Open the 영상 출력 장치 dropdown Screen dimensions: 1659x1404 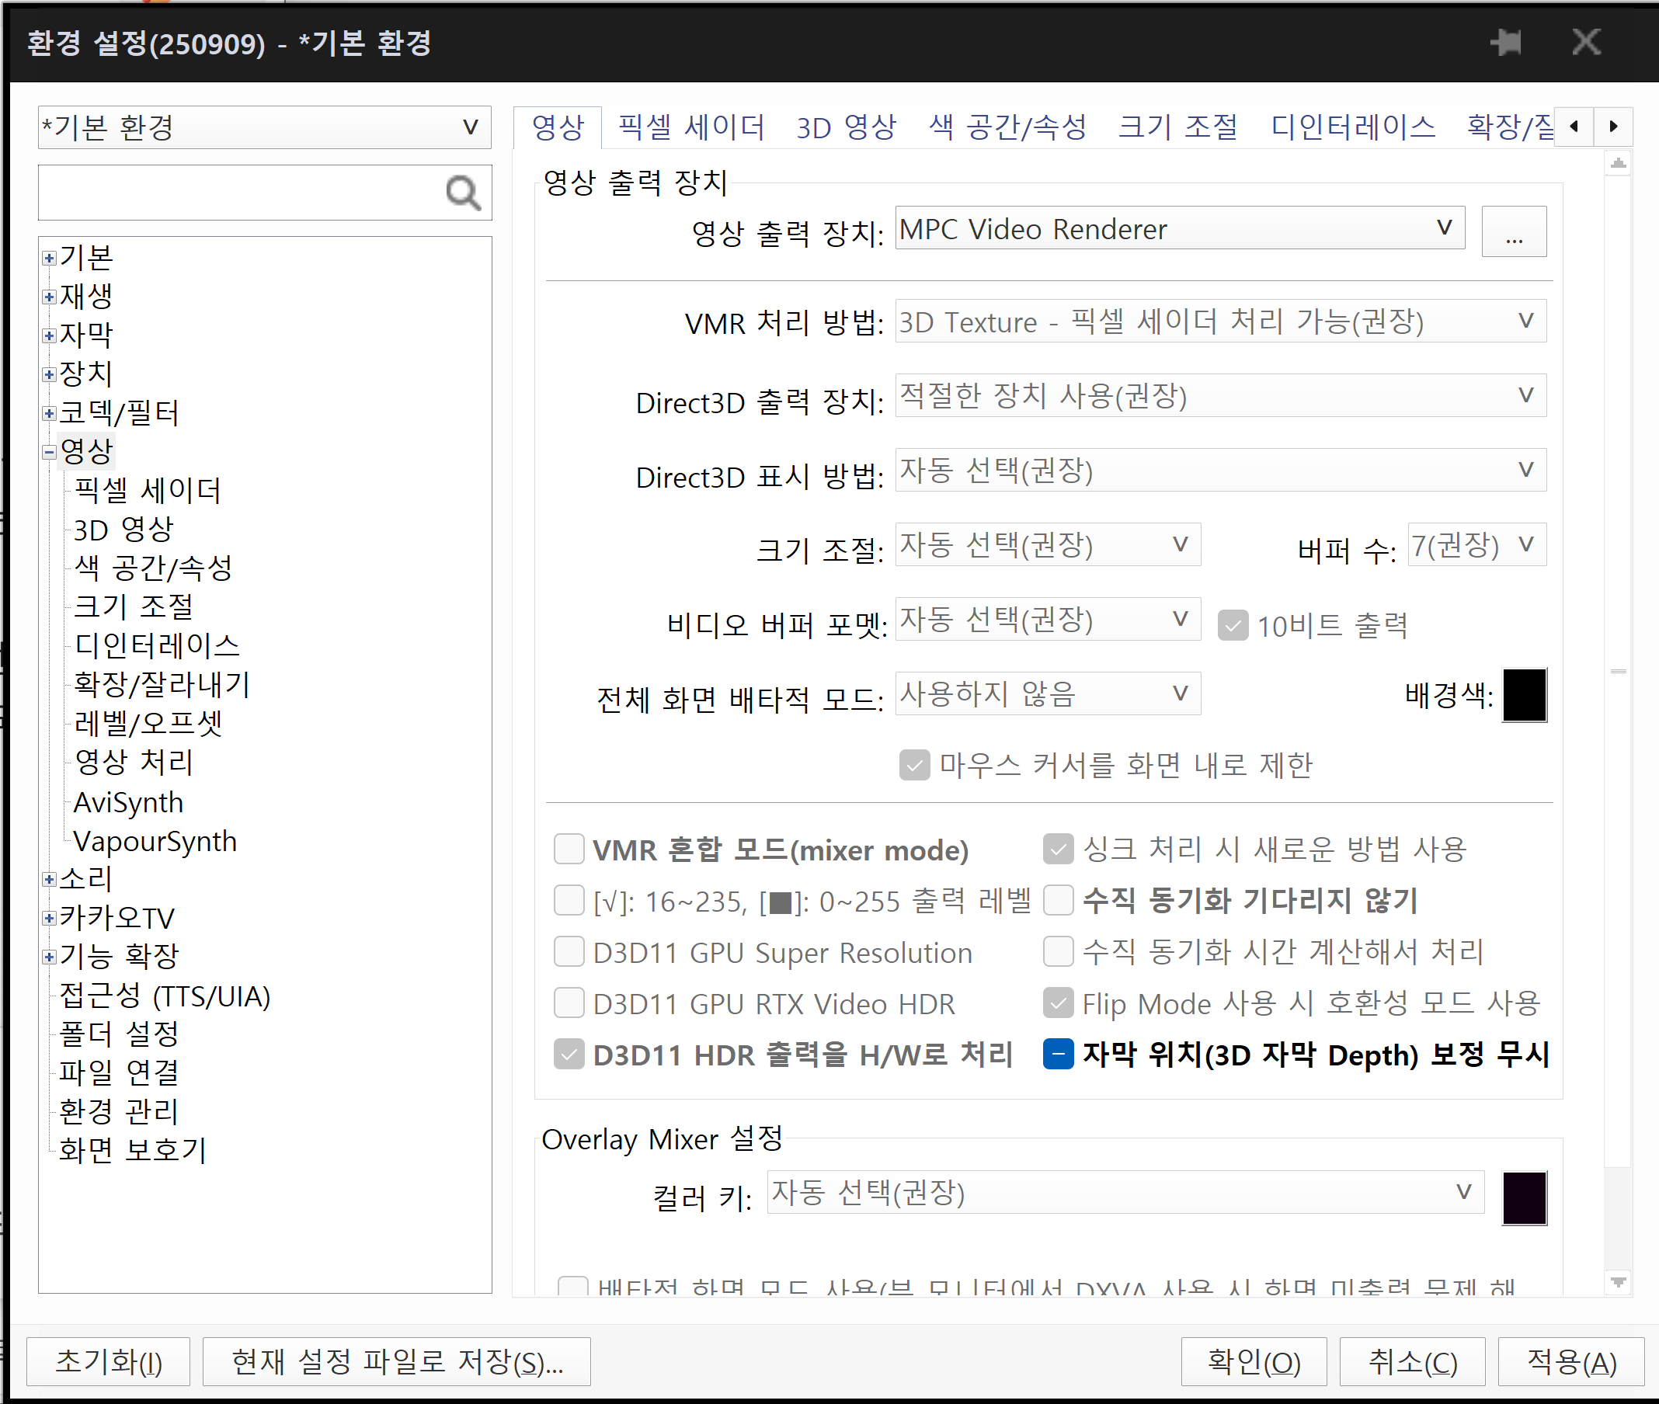tap(1442, 228)
